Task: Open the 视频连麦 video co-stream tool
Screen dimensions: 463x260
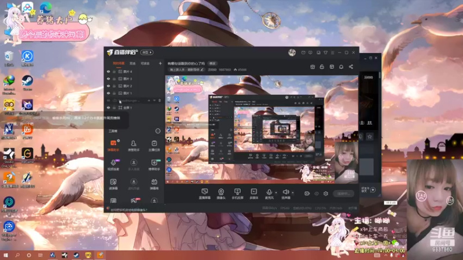Action: (x=113, y=165)
